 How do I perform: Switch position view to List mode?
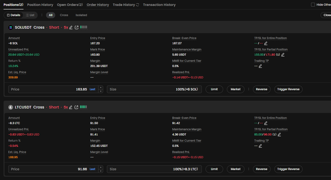pos(30,15)
